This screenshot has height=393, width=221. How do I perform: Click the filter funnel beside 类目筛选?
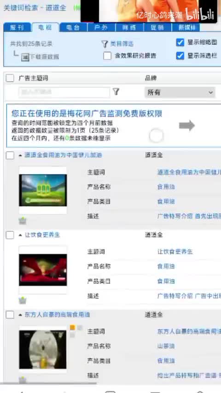[105, 44]
